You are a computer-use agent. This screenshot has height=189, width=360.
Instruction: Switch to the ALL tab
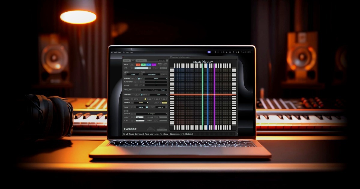point(133,60)
